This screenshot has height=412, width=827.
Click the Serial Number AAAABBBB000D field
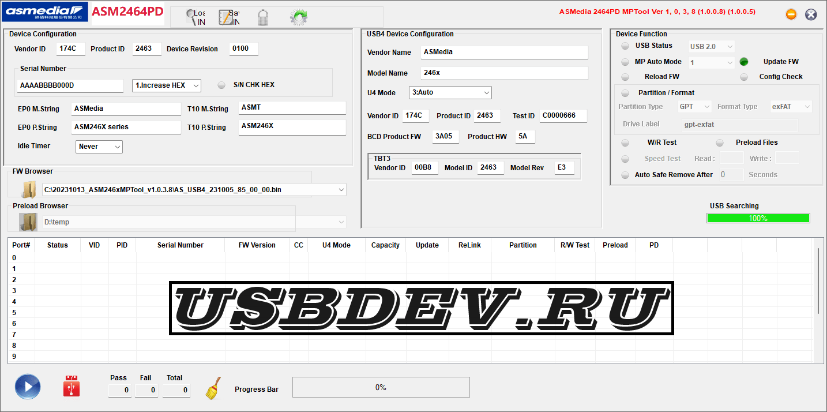70,85
